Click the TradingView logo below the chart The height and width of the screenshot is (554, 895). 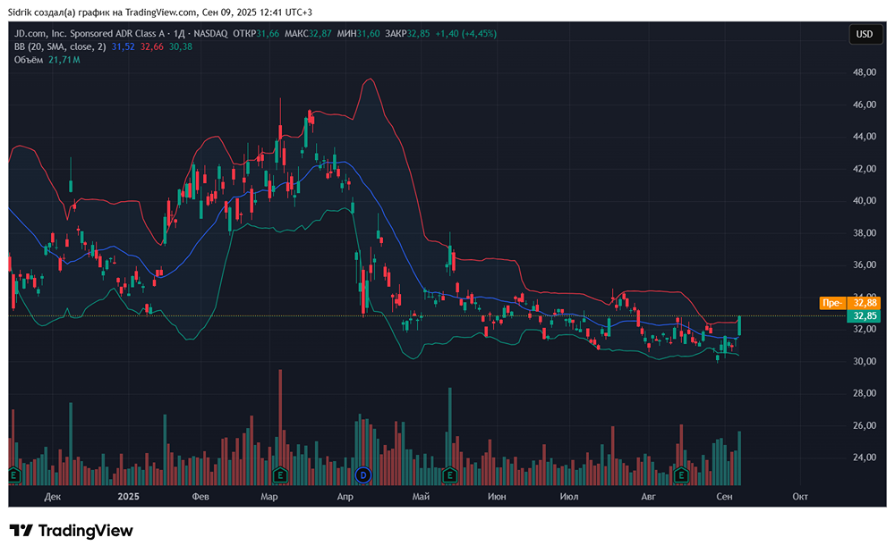72,531
